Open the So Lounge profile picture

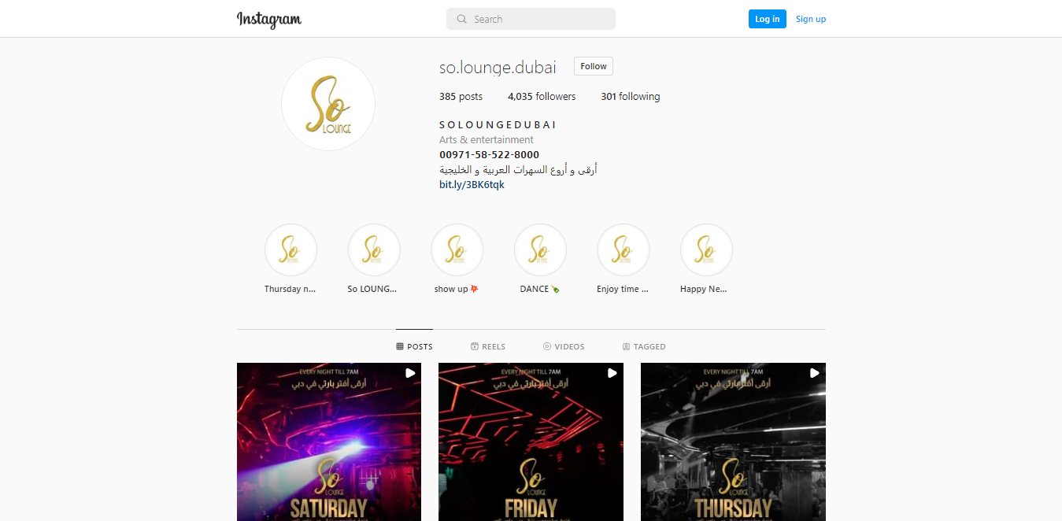point(328,104)
